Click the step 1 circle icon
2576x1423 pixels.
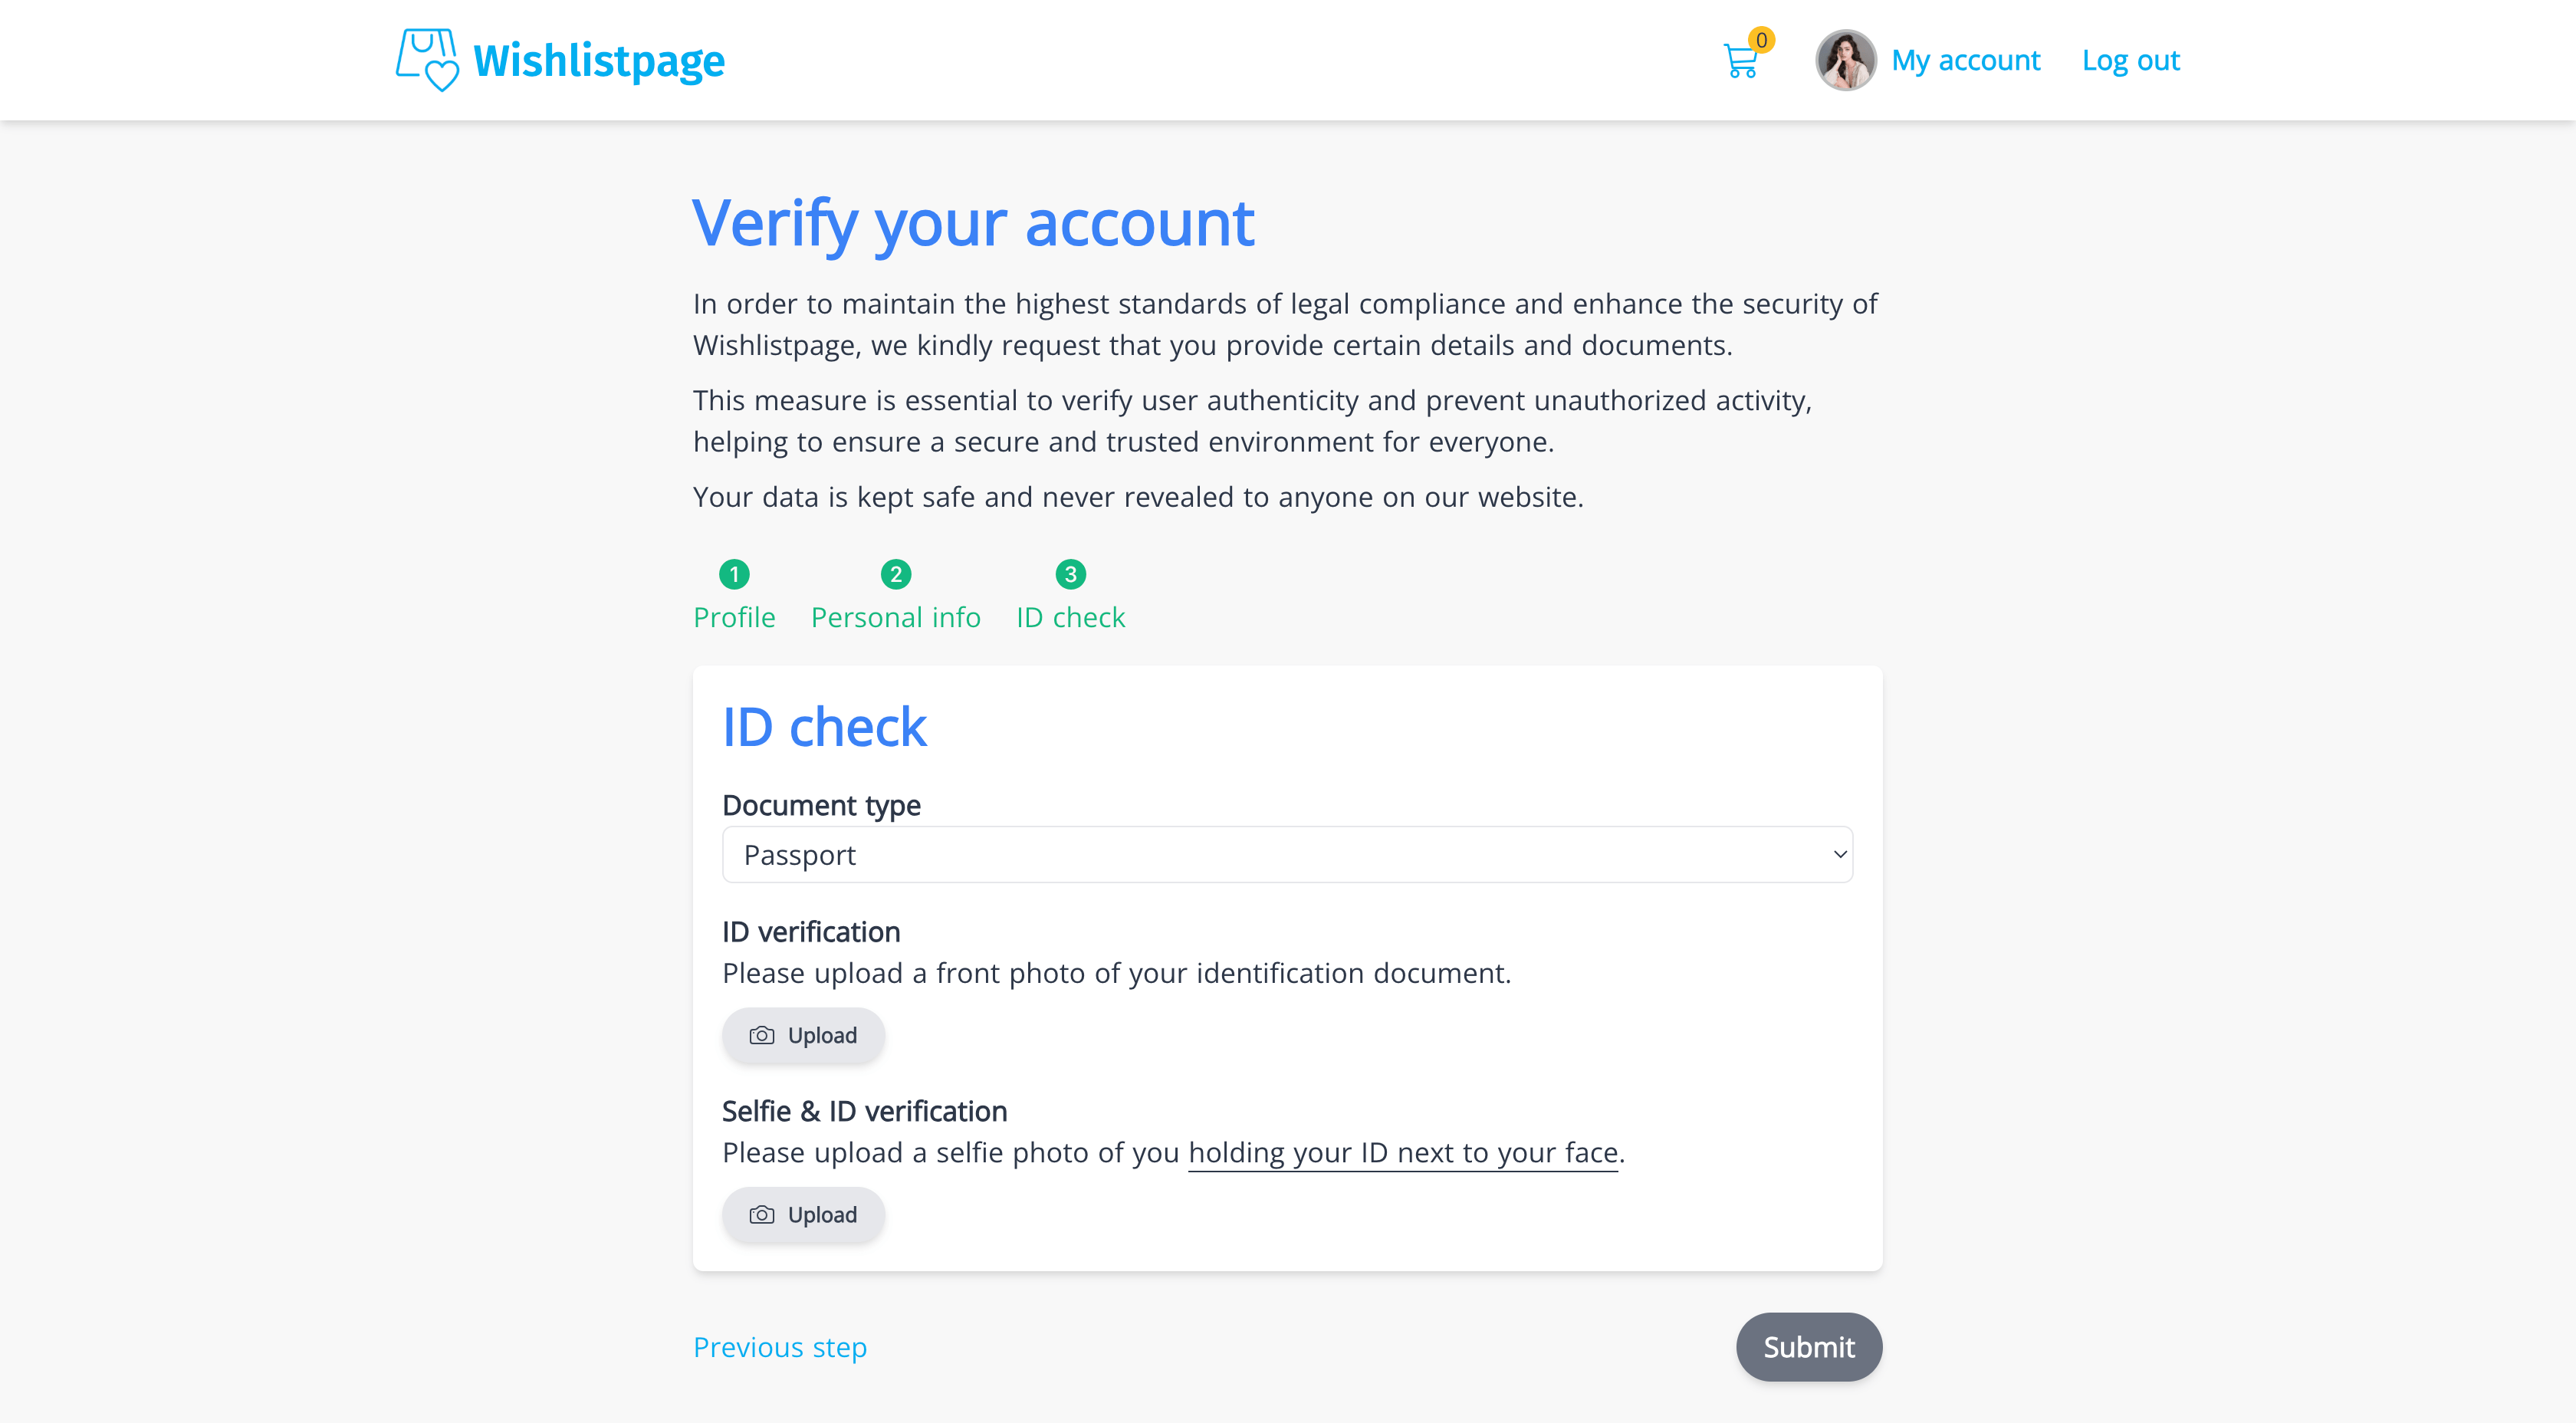734,574
